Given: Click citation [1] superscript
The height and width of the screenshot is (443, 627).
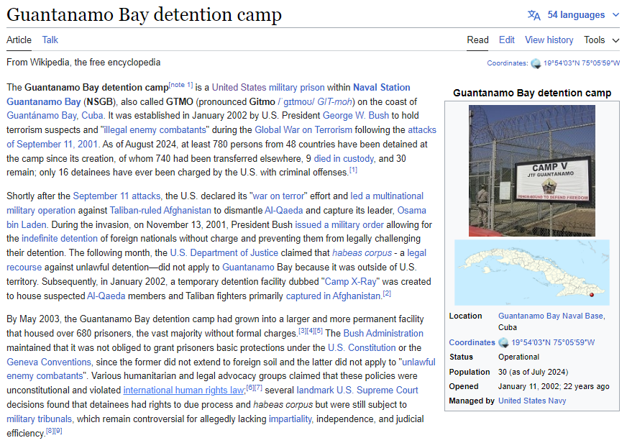Looking at the screenshot, I should (x=353, y=170).
